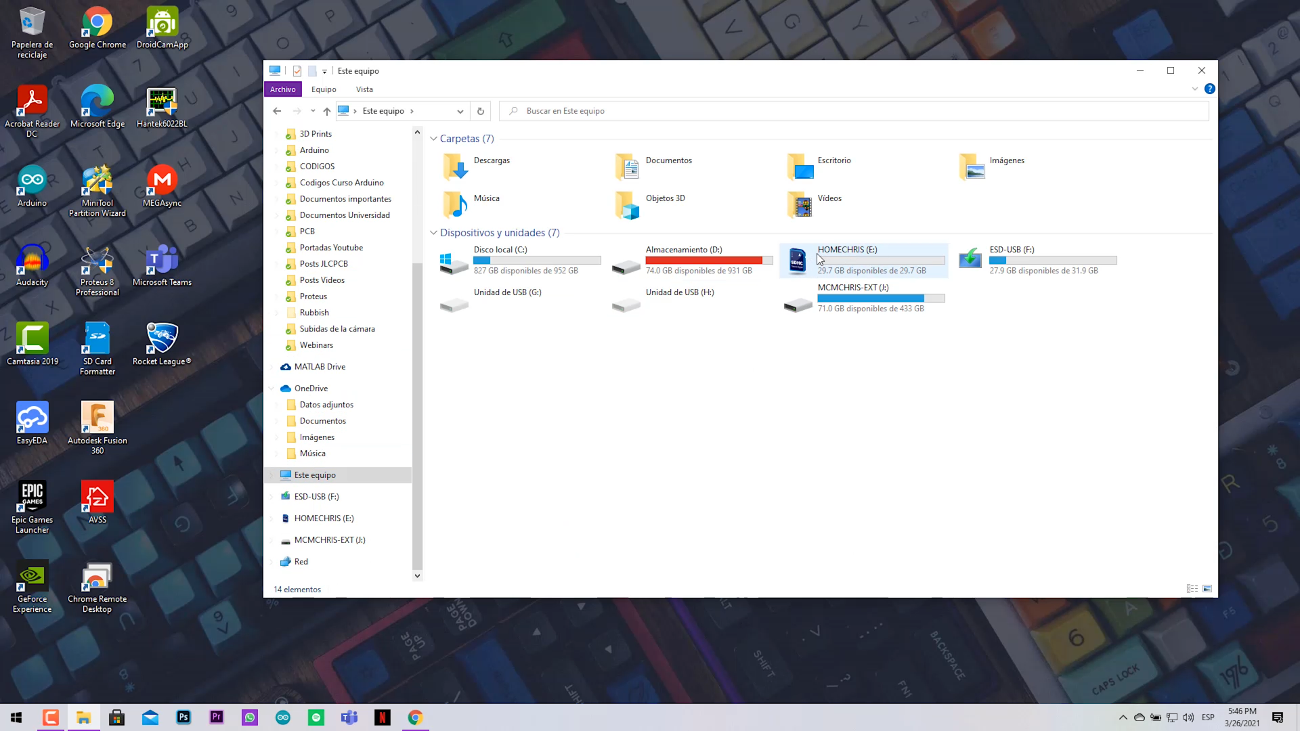Select HOMECHRIS drive in sidebar

(x=324, y=518)
